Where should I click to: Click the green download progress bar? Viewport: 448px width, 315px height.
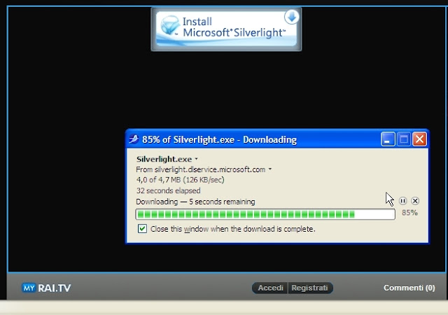click(265, 214)
